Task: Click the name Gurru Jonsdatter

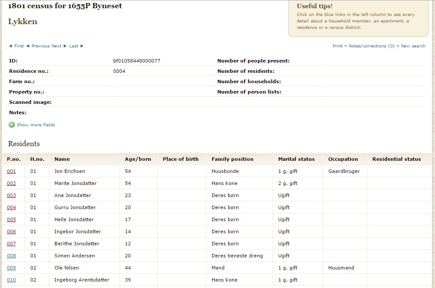Action: click(x=75, y=207)
